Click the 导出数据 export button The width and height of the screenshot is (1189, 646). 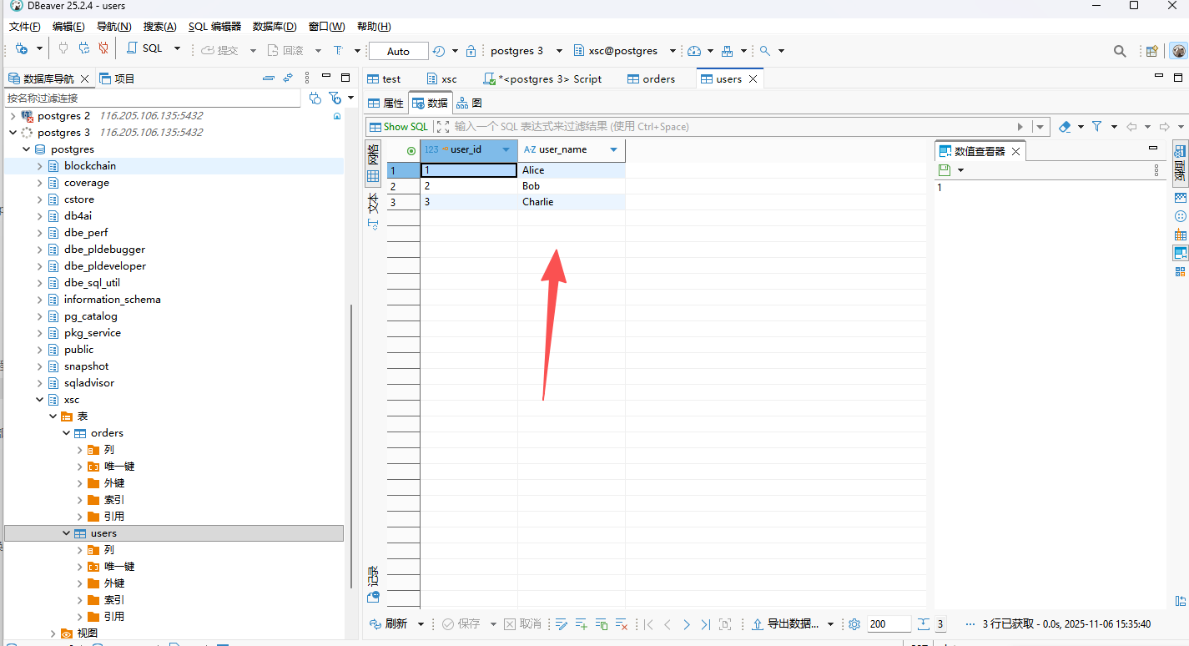coord(787,624)
